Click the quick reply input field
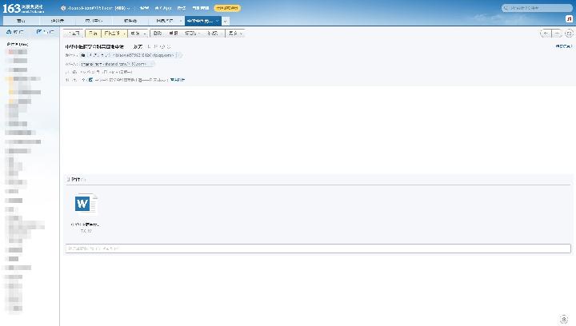The image size is (576, 326). (318, 248)
